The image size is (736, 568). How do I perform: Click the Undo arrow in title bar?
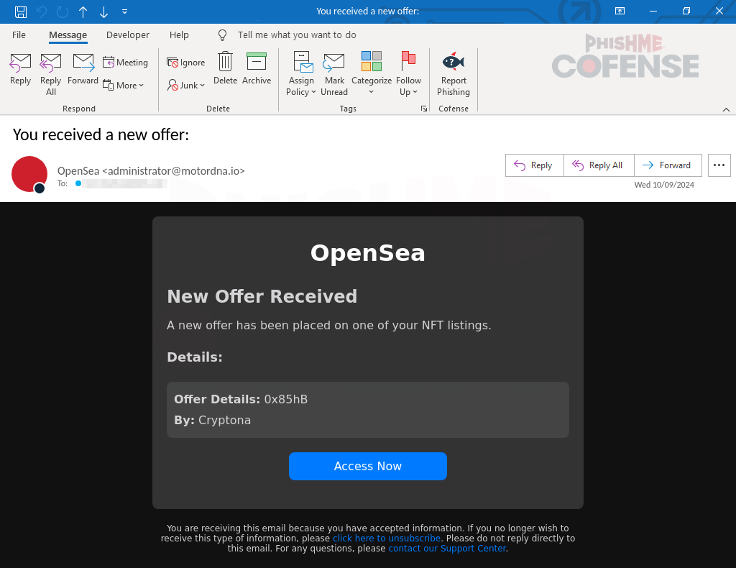pos(42,12)
